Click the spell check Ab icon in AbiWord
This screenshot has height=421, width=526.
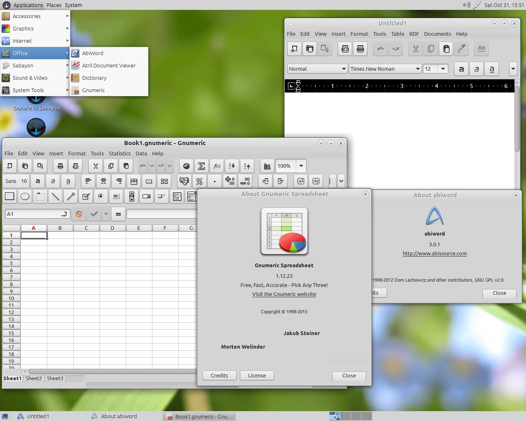click(x=481, y=49)
